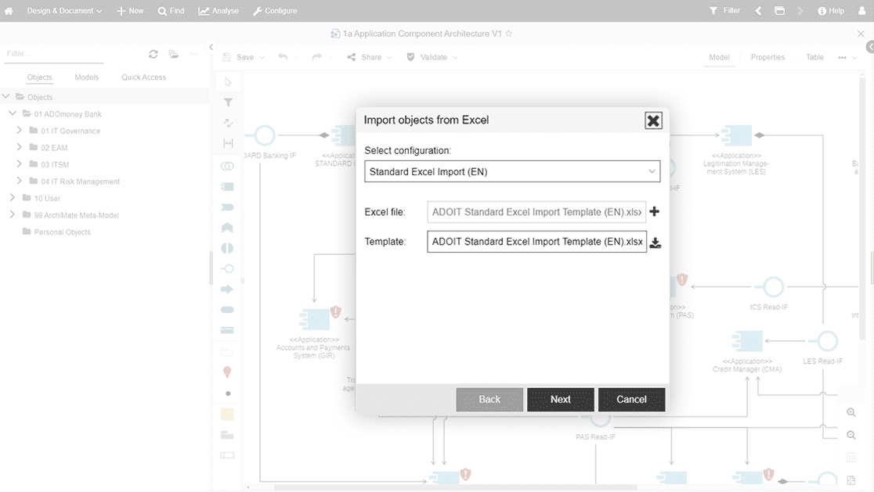
Task: Switch to the Properties view tab
Action: pos(767,57)
